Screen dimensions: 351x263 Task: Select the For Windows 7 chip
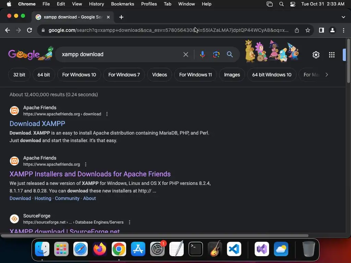coord(124,75)
